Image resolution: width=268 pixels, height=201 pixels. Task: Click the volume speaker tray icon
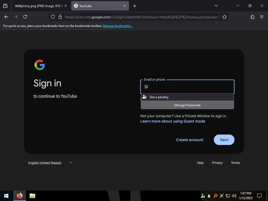234,196
